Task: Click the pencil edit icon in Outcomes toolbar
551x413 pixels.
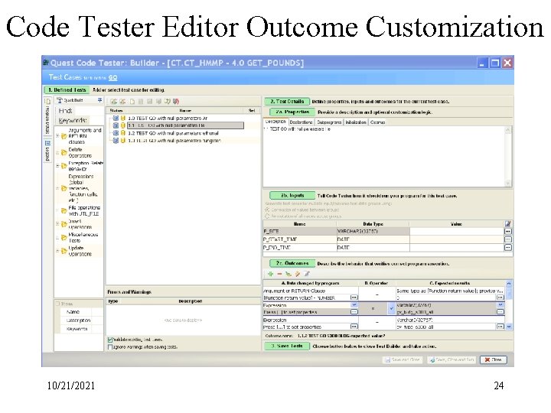Action: [x=306, y=274]
